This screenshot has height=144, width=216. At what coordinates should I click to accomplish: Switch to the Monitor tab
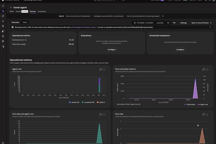tap(33, 12)
